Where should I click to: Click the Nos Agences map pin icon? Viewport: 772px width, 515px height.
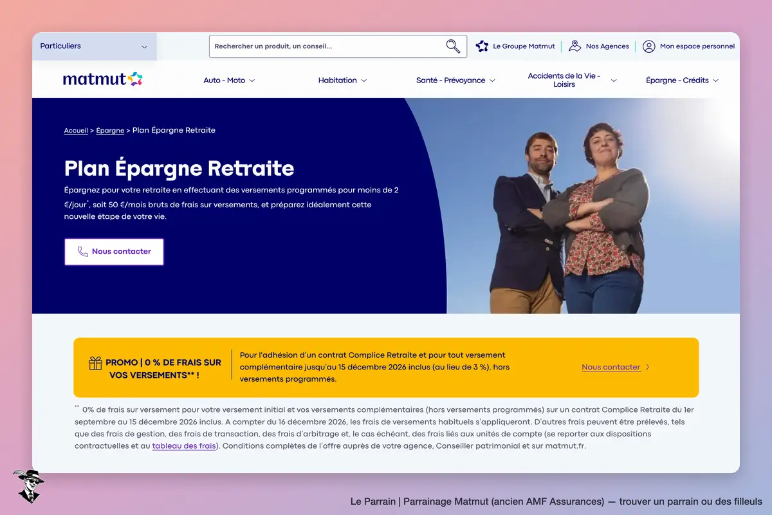click(x=575, y=46)
